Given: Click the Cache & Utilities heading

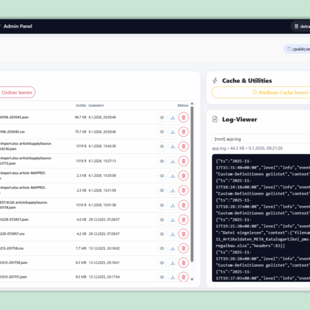Looking at the screenshot, I should click(247, 81).
